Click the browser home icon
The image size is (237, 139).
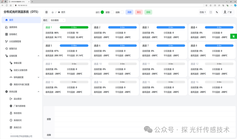pyautogui.click(x=11, y=5)
